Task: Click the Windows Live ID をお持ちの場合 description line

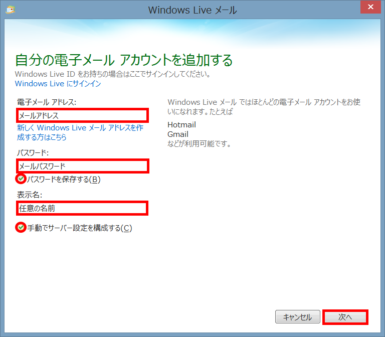Action: pos(112,74)
